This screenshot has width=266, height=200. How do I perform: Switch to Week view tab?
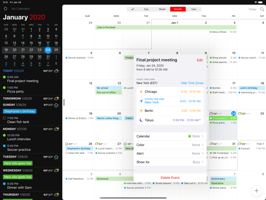[x=162, y=9]
